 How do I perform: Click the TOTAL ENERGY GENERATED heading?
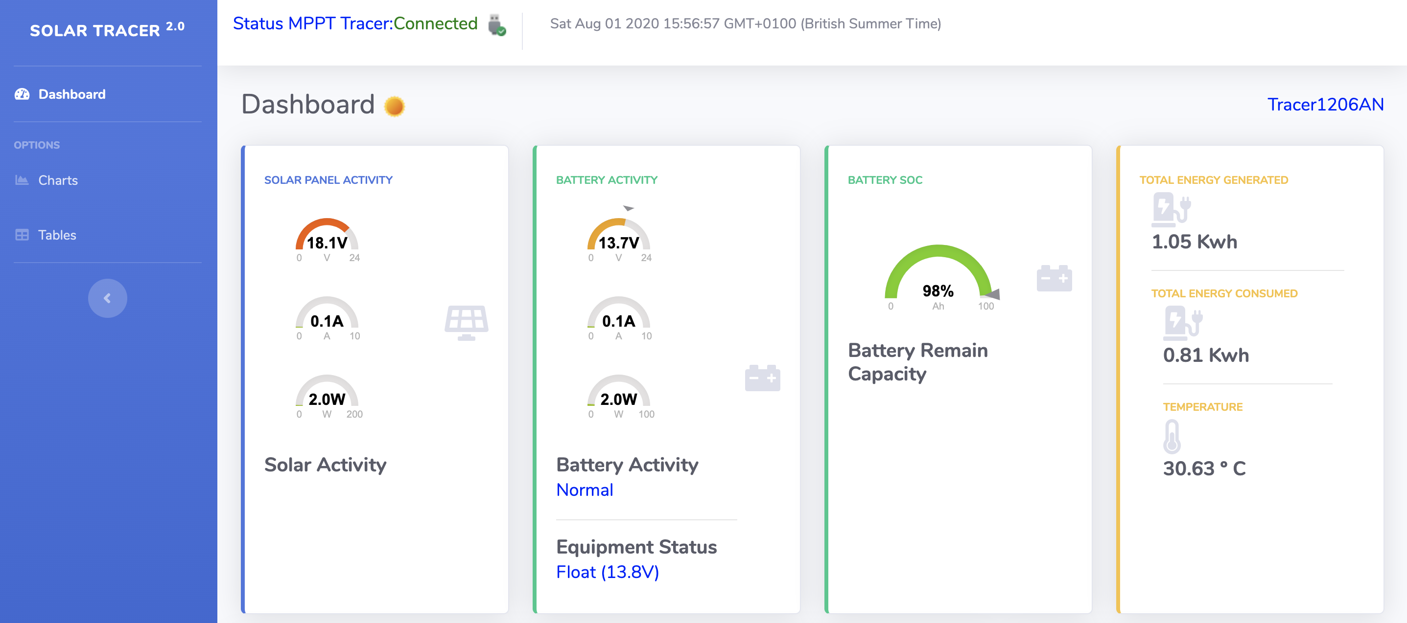point(1214,179)
